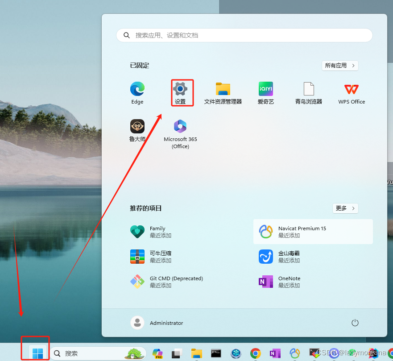This screenshot has width=393, height=361.
Task: Open the 鲁大师 pinned app
Action: [x=137, y=130]
